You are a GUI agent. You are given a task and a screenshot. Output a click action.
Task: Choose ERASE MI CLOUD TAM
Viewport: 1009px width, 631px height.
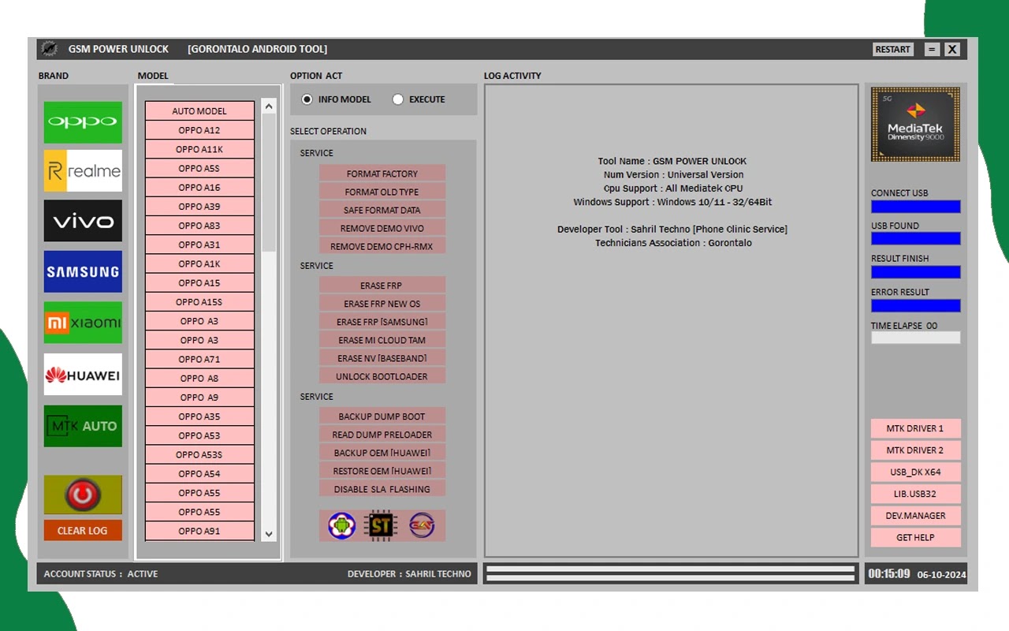click(382, 340)
